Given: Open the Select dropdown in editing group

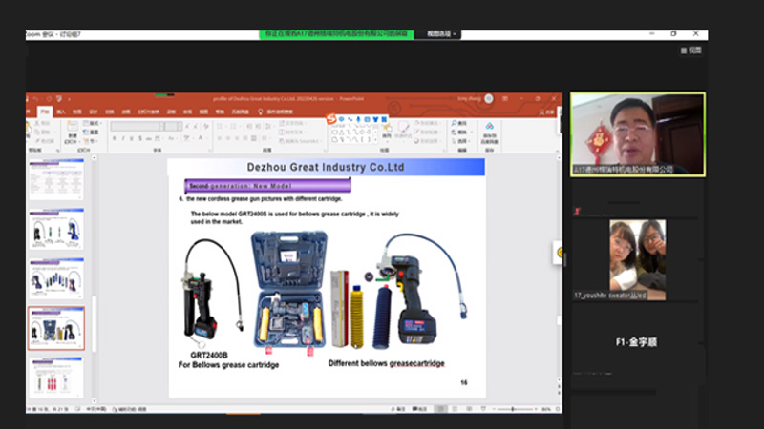Looking at the screenshot, I should [x=460, y=141].
